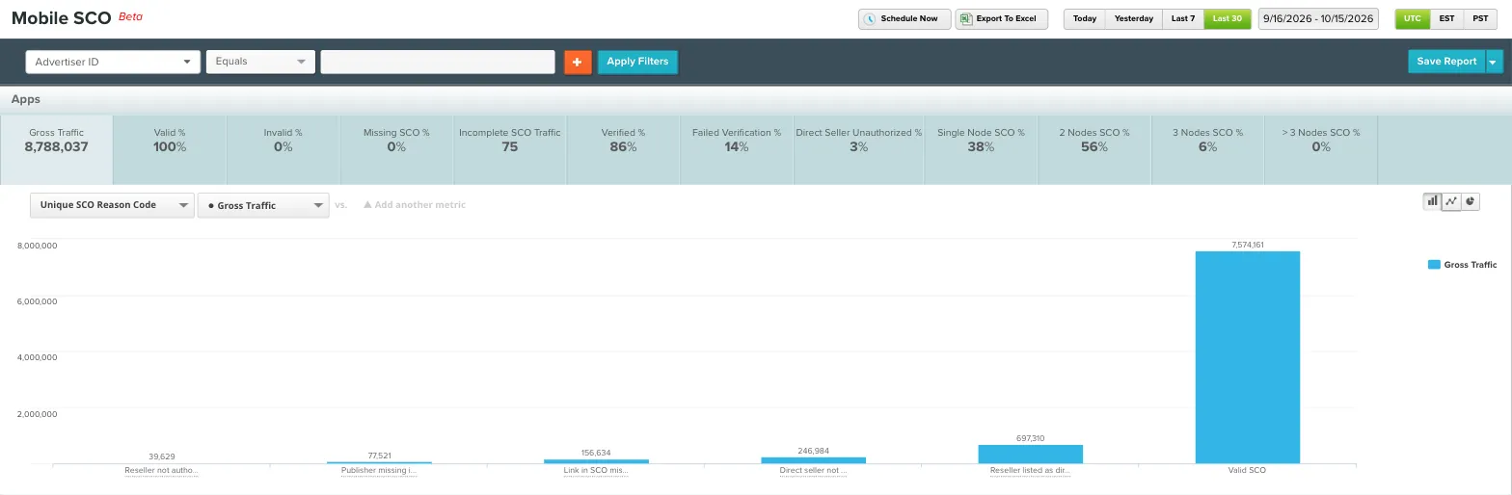Click the 7,574,161 bar value label

[1248, 245]
